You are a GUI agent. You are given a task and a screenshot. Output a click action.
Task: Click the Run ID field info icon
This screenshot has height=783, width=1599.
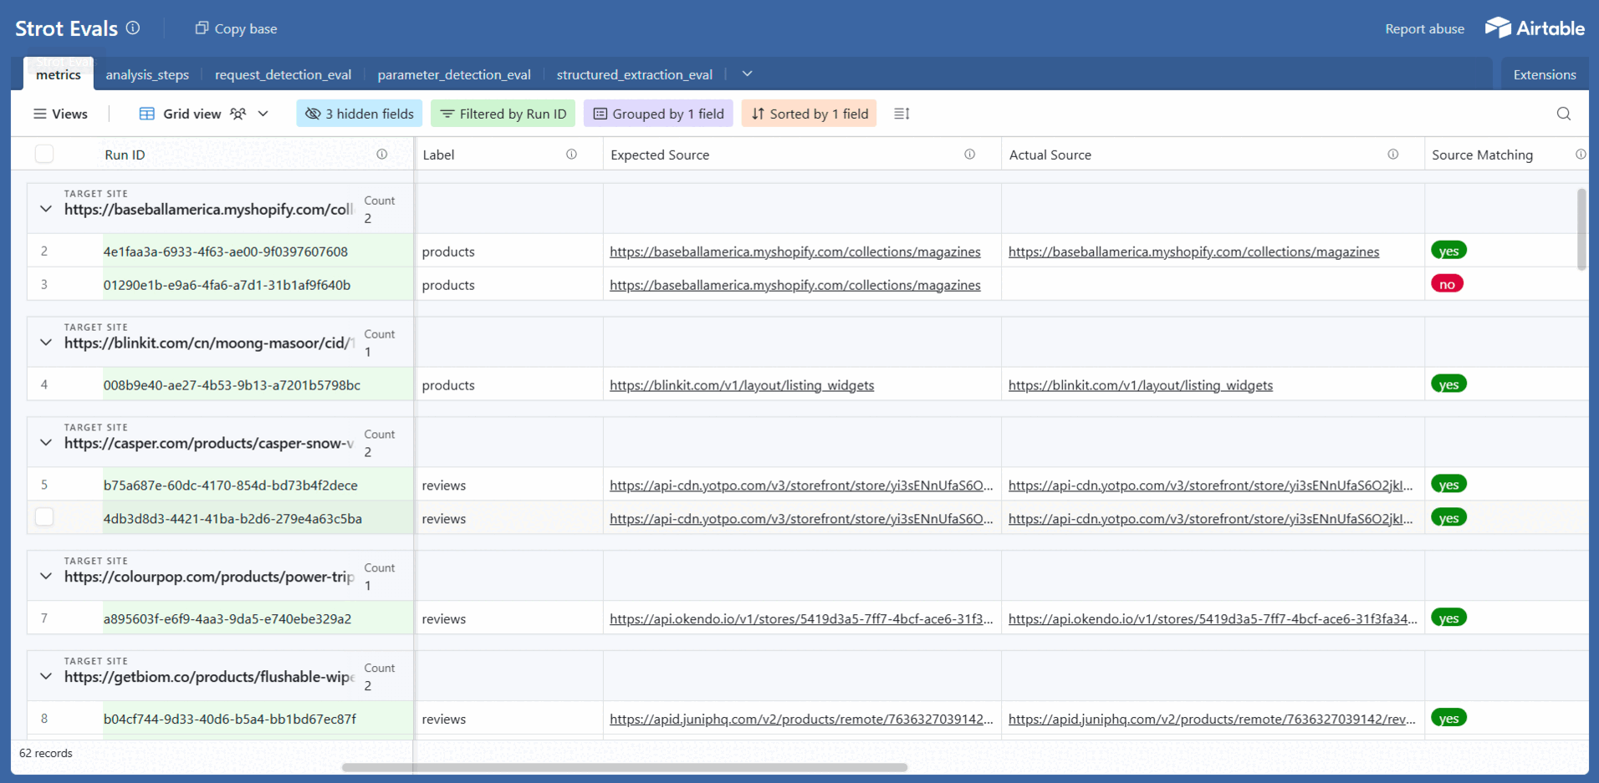[x=381, y=154]
